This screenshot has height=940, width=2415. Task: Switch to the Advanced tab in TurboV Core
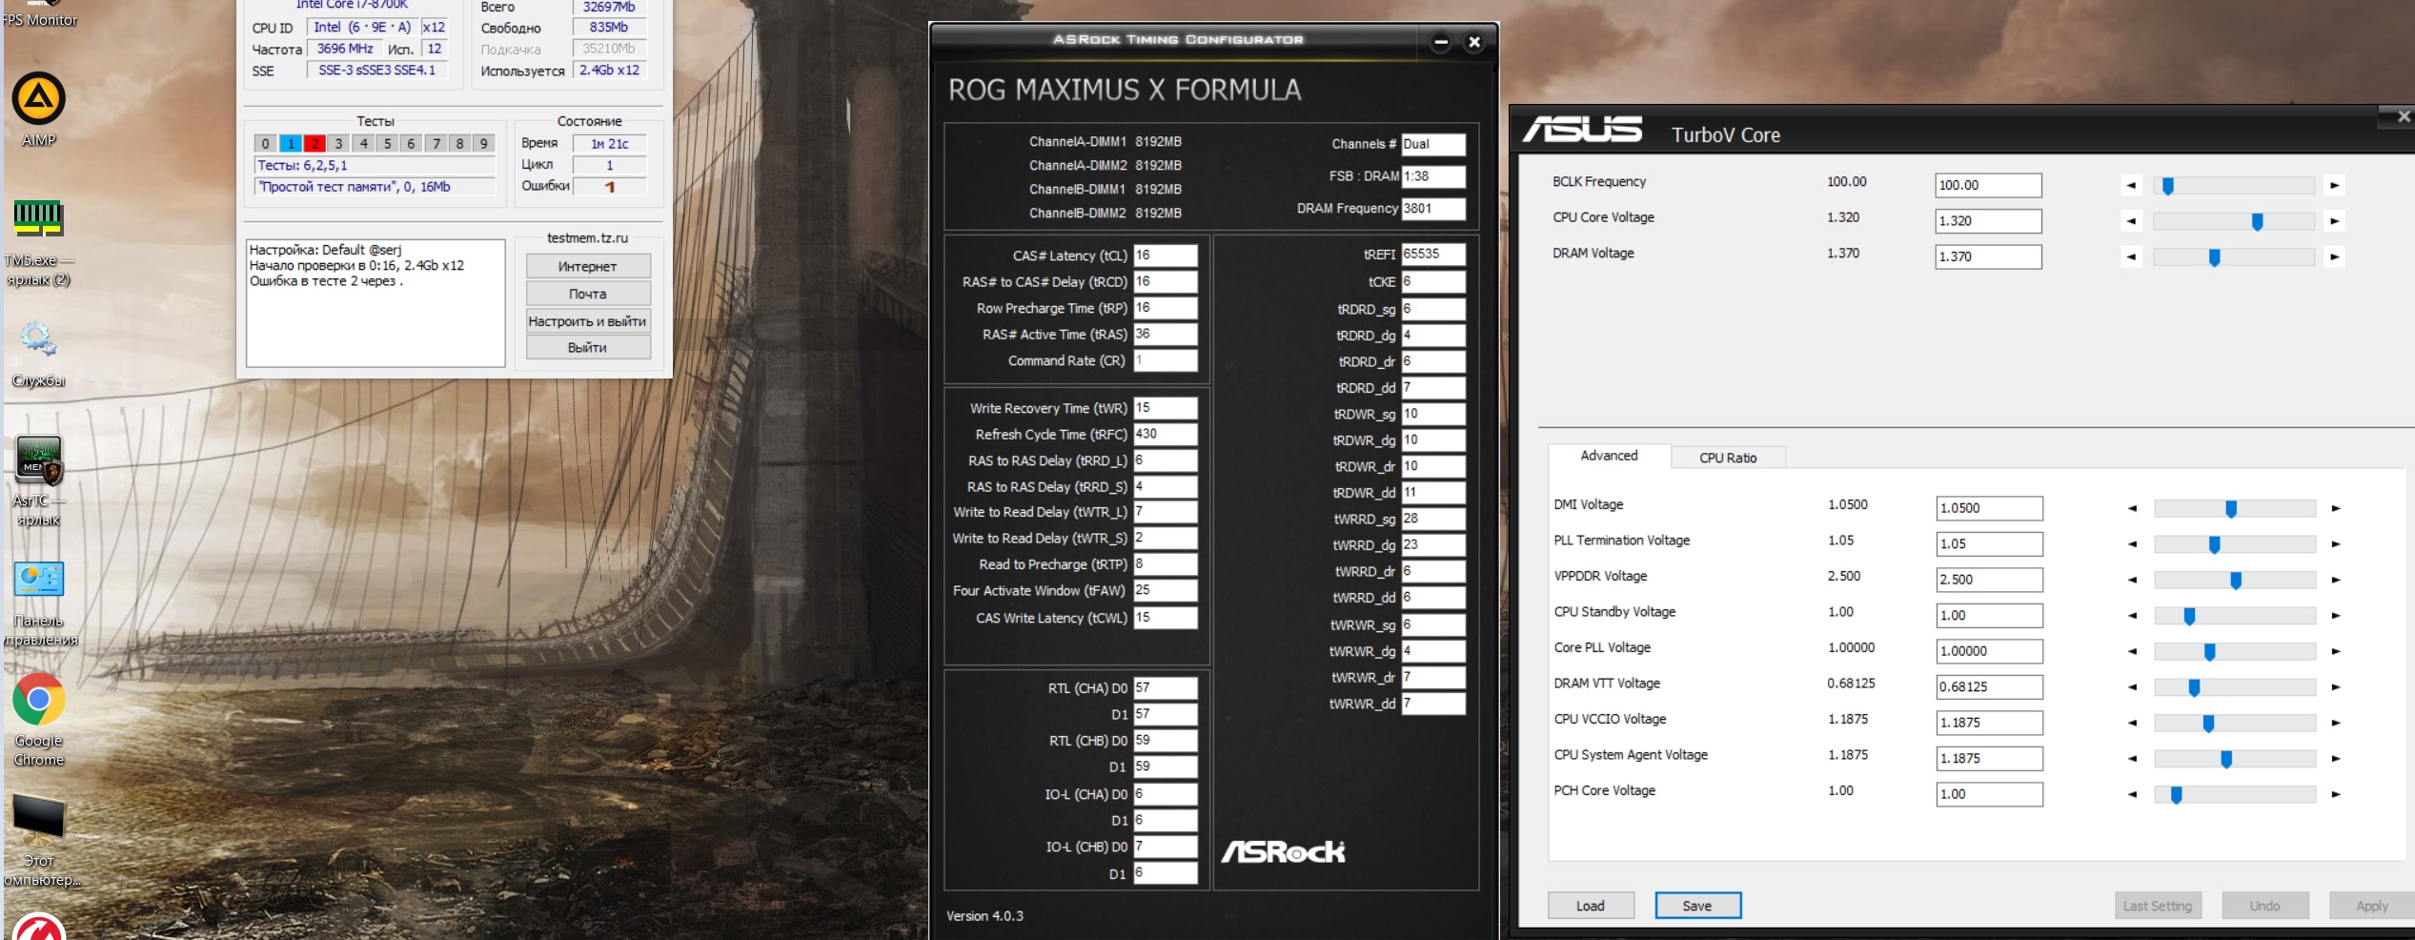pyautogui.click(x=1609, y=456)
